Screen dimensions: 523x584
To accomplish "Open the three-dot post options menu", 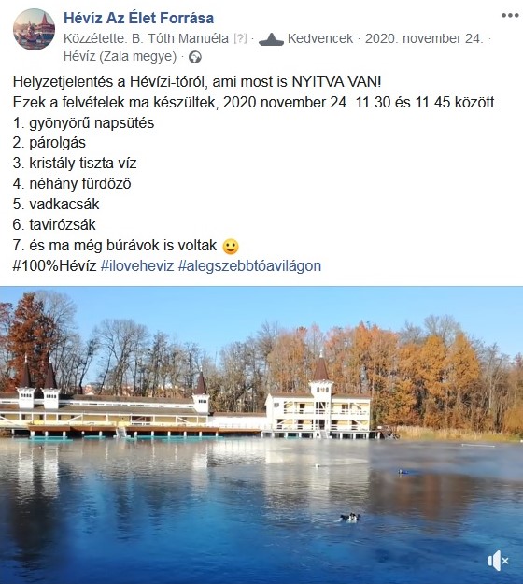I will pos(510,15).
